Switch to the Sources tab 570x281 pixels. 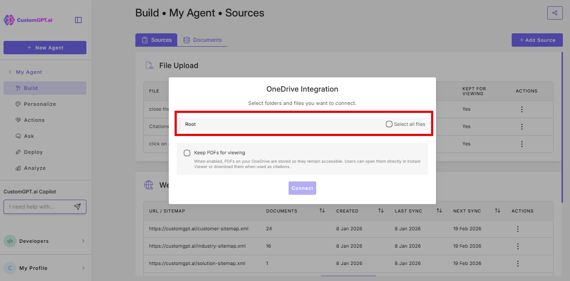156,40
